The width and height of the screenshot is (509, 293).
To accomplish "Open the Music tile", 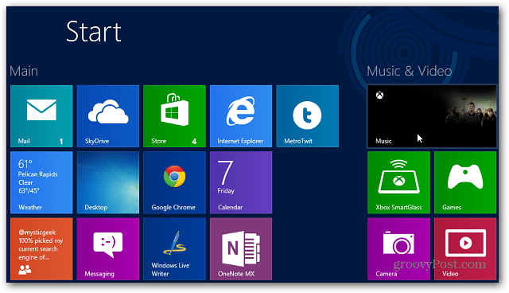I will [x=432, y=116].
